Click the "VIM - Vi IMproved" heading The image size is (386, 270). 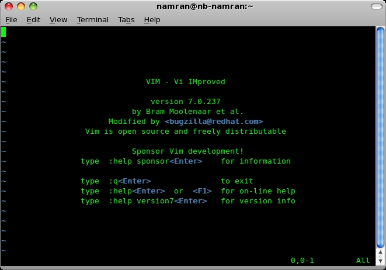(185, 82)
